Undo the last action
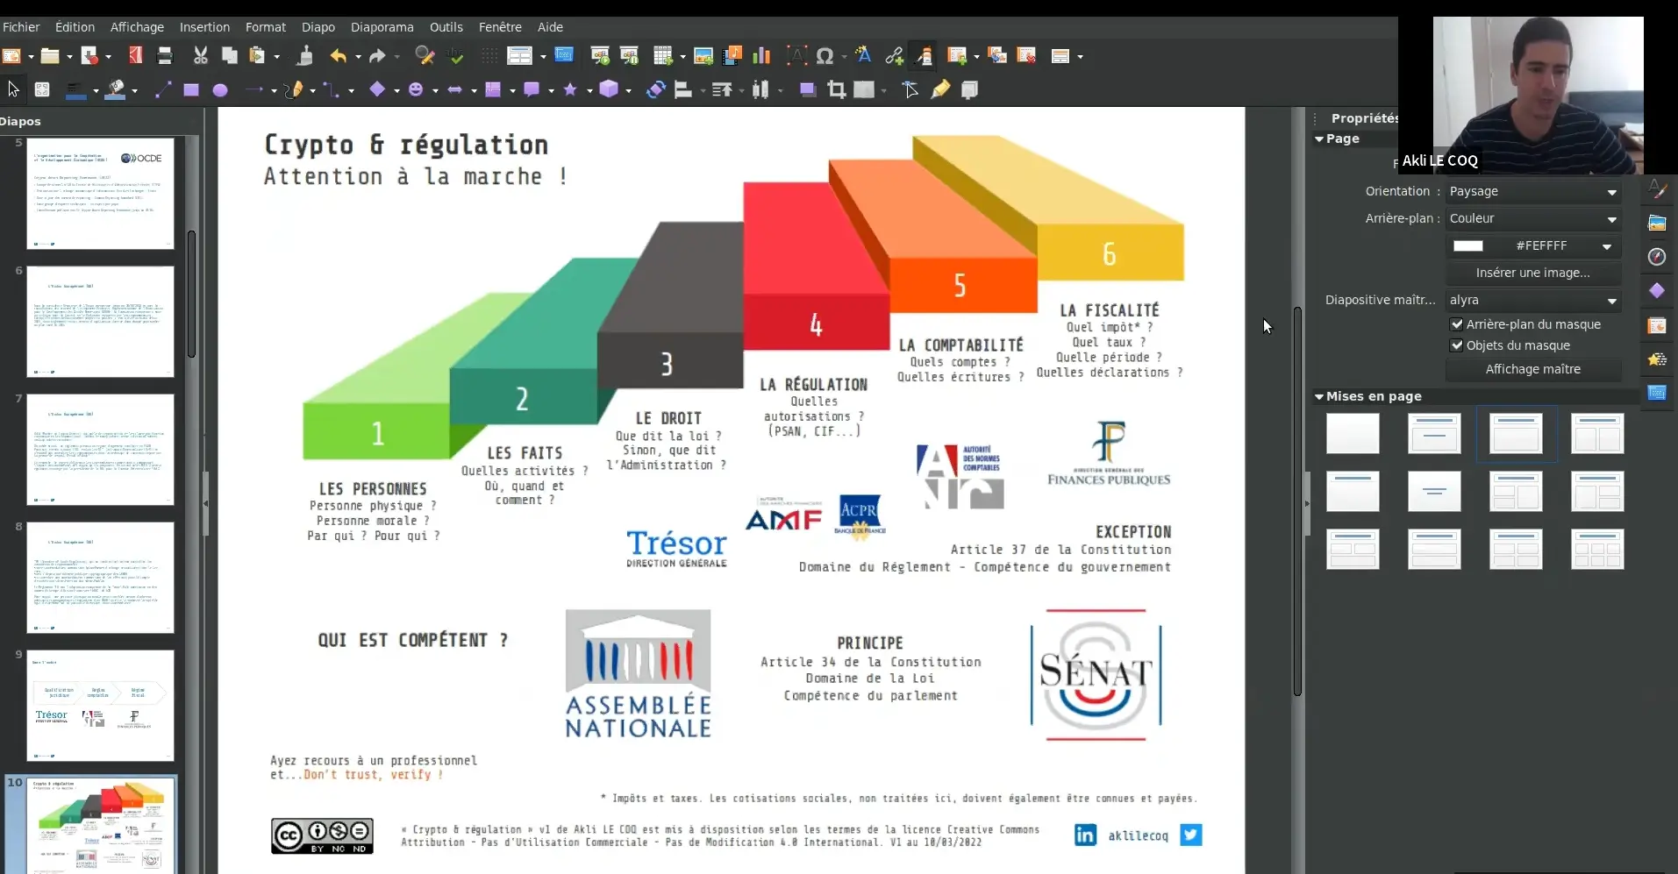The image size is (1678, 874). click(339, 56)
